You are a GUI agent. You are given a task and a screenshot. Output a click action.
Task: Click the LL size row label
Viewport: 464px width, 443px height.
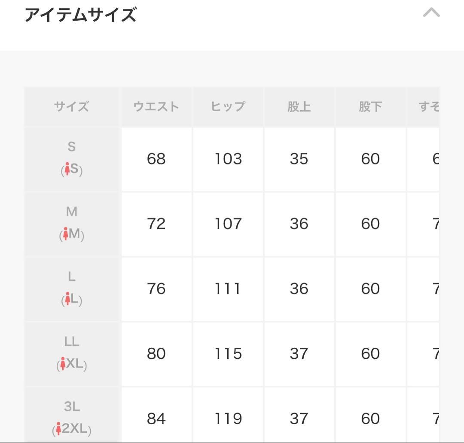click(71, 342)
